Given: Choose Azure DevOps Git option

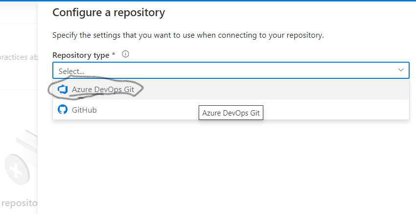Looking at the screenshot, I should point(103,89).
